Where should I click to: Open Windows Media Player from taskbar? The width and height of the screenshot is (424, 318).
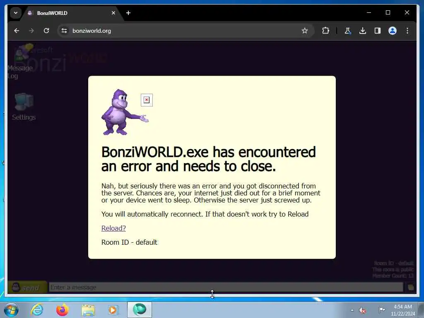(113, 310)
